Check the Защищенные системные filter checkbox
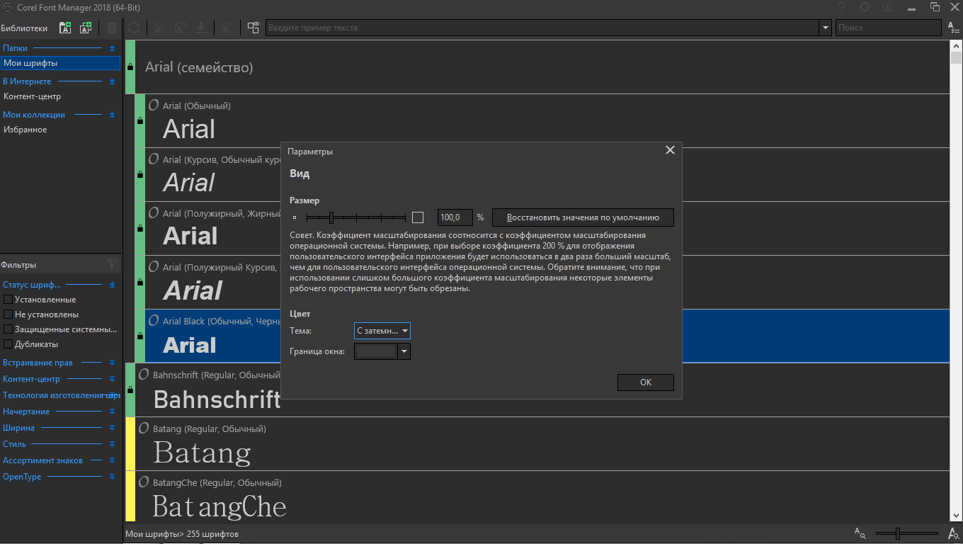 coord(8,329)
